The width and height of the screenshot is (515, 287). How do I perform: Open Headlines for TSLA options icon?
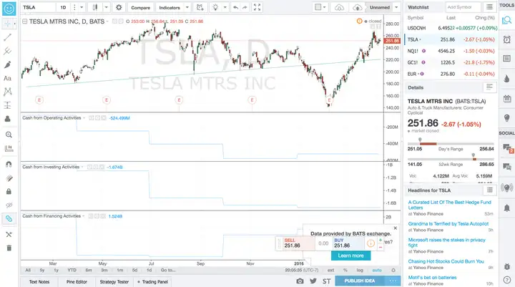pos(489,190)
